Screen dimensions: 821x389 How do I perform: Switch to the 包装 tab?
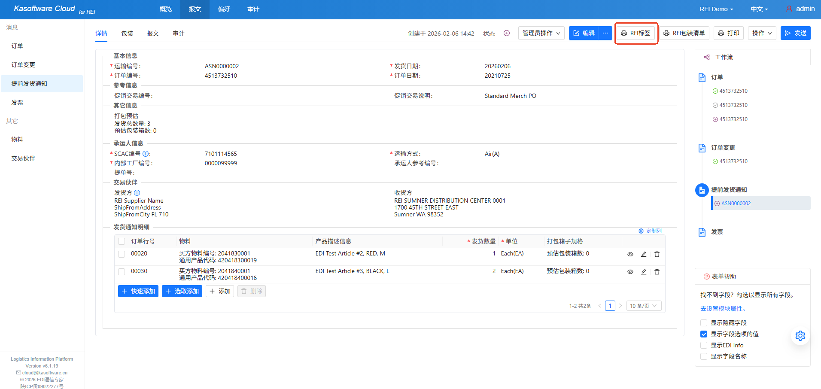127,33
